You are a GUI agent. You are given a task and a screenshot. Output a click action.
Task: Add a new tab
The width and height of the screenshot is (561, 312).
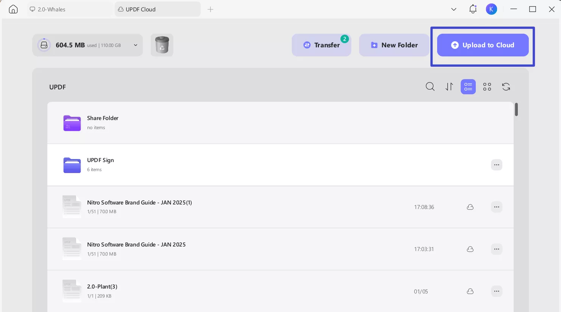pyautogui.click(x=211, y=9)
